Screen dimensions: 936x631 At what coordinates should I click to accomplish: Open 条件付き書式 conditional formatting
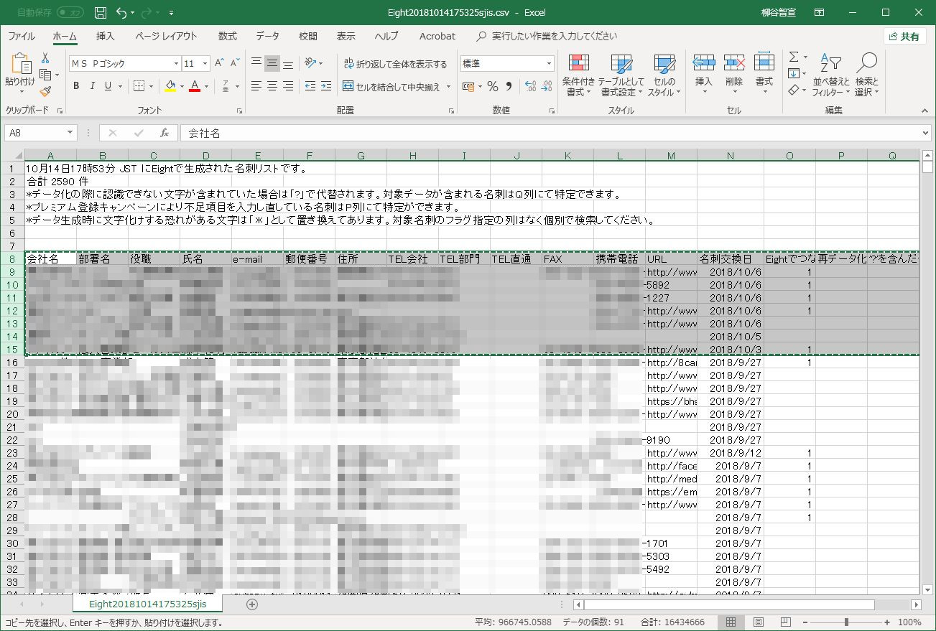click(578, 75)
